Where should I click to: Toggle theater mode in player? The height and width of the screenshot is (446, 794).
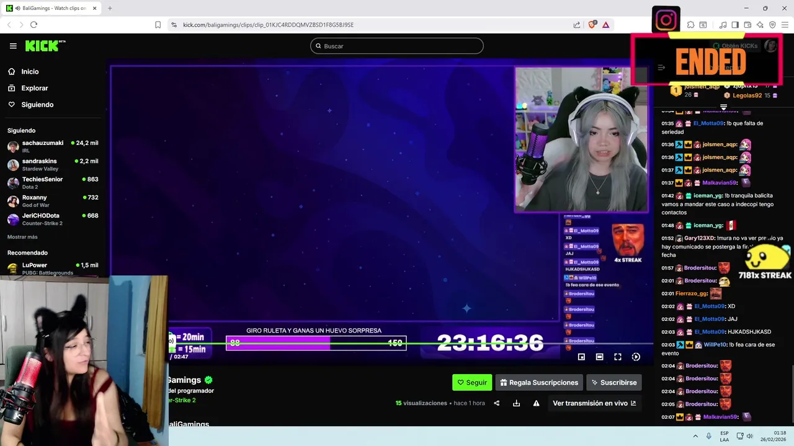(x=599, y=357)
